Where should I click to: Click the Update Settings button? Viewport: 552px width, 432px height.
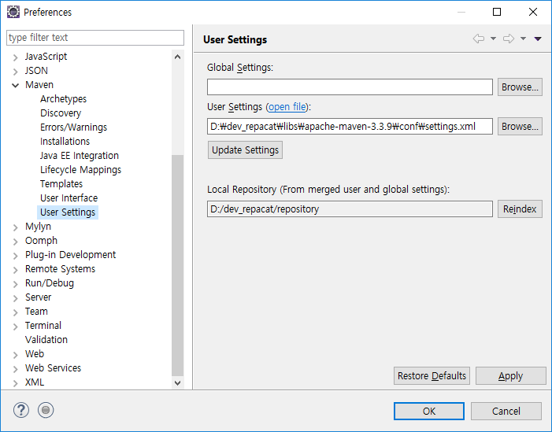pos(245,150)
